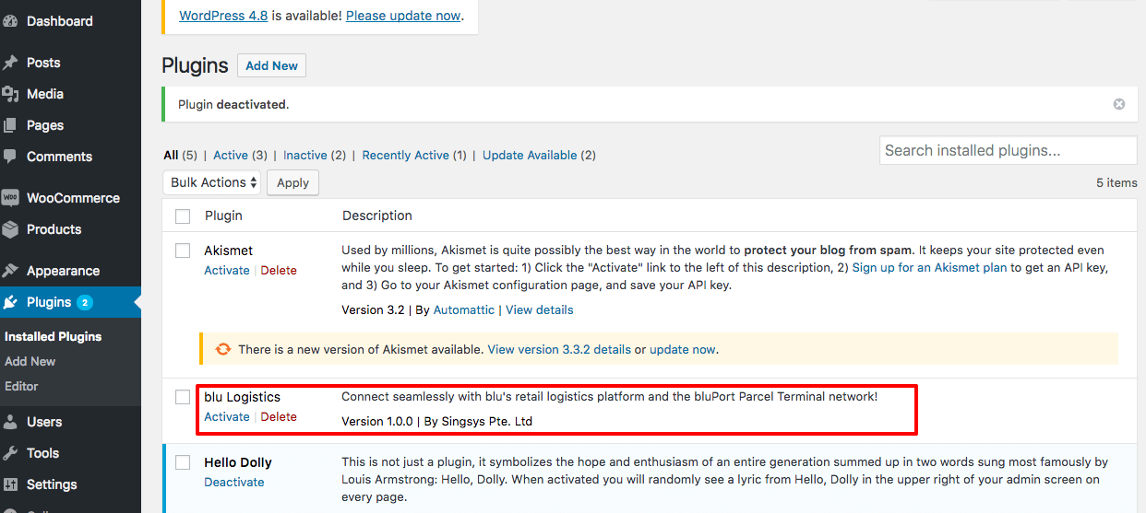This screenshot has height=513, width=1146.
Task: Click the Comments bubble icon
Action: click(10, 157)
